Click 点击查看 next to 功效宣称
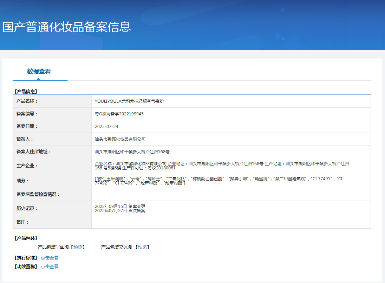The height and width of the screenshot is (283, 385). click(x=50, y=267)
